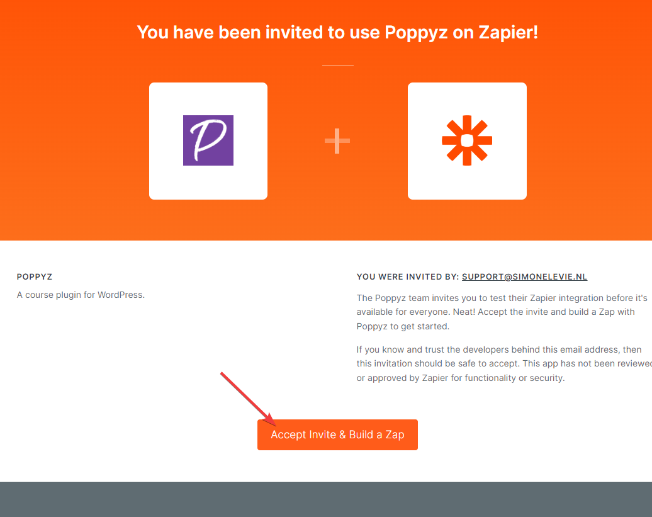652x517 pixels.
Task: Select the POPPYZ section heading
Action: point(35,276)
